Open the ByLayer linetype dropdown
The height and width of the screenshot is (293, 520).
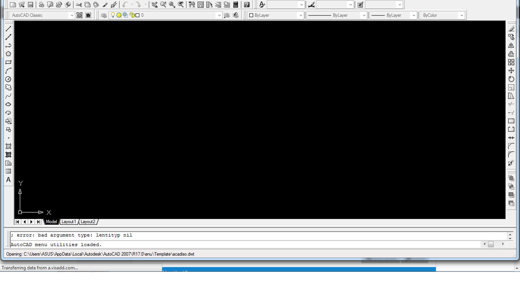[364, 15]
